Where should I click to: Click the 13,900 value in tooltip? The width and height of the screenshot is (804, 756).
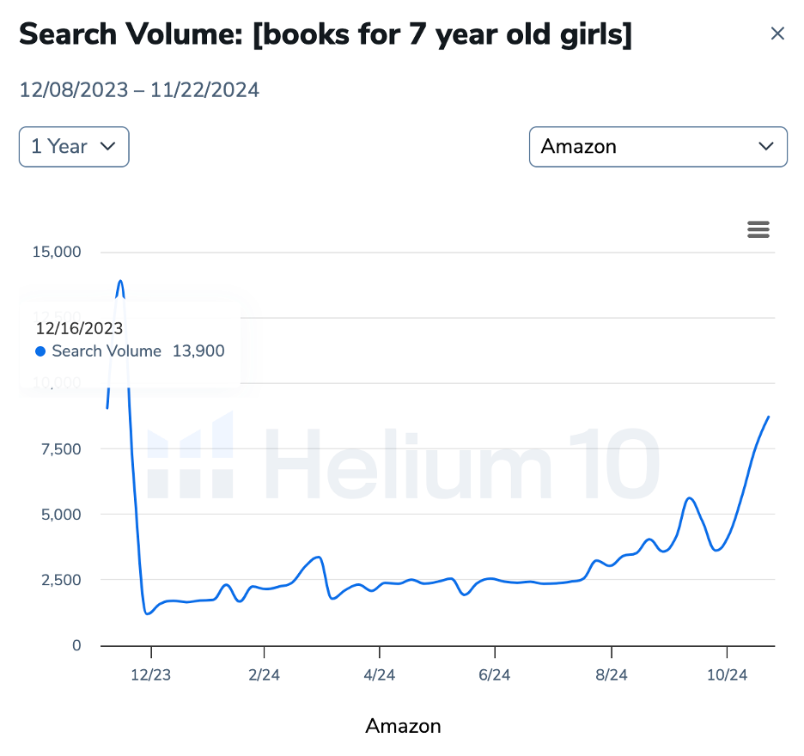[x=198, y=351]
